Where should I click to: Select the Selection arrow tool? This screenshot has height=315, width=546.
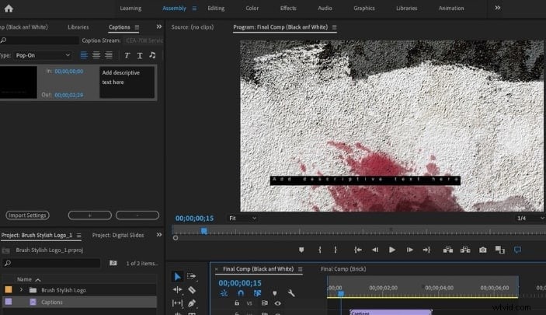click(x=177, y=276)
